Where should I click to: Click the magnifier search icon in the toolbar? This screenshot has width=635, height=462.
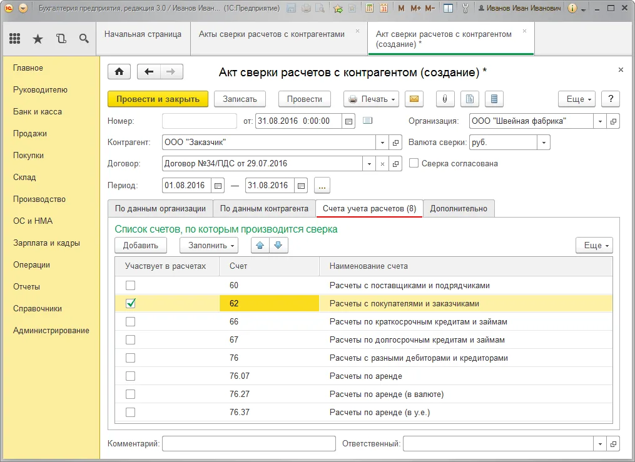click(84, 39)
